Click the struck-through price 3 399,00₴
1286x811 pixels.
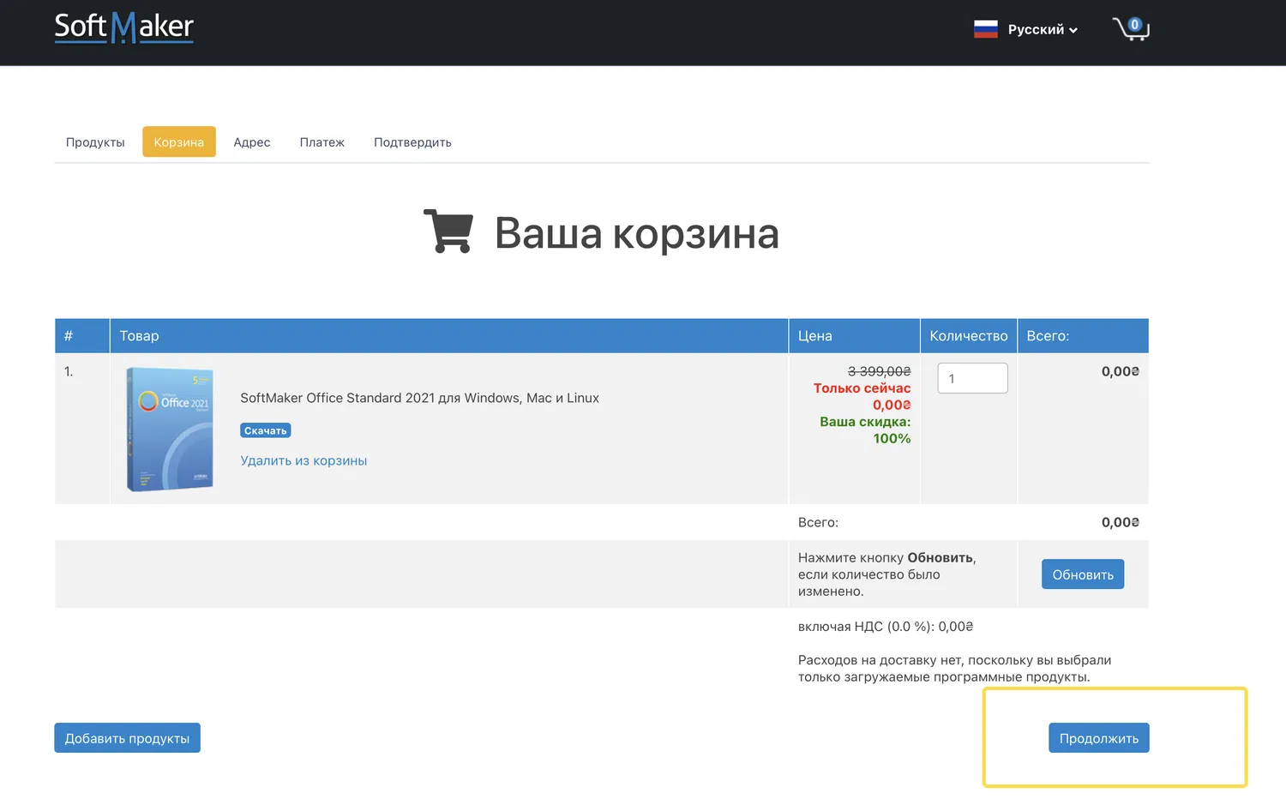pos(879,371)
